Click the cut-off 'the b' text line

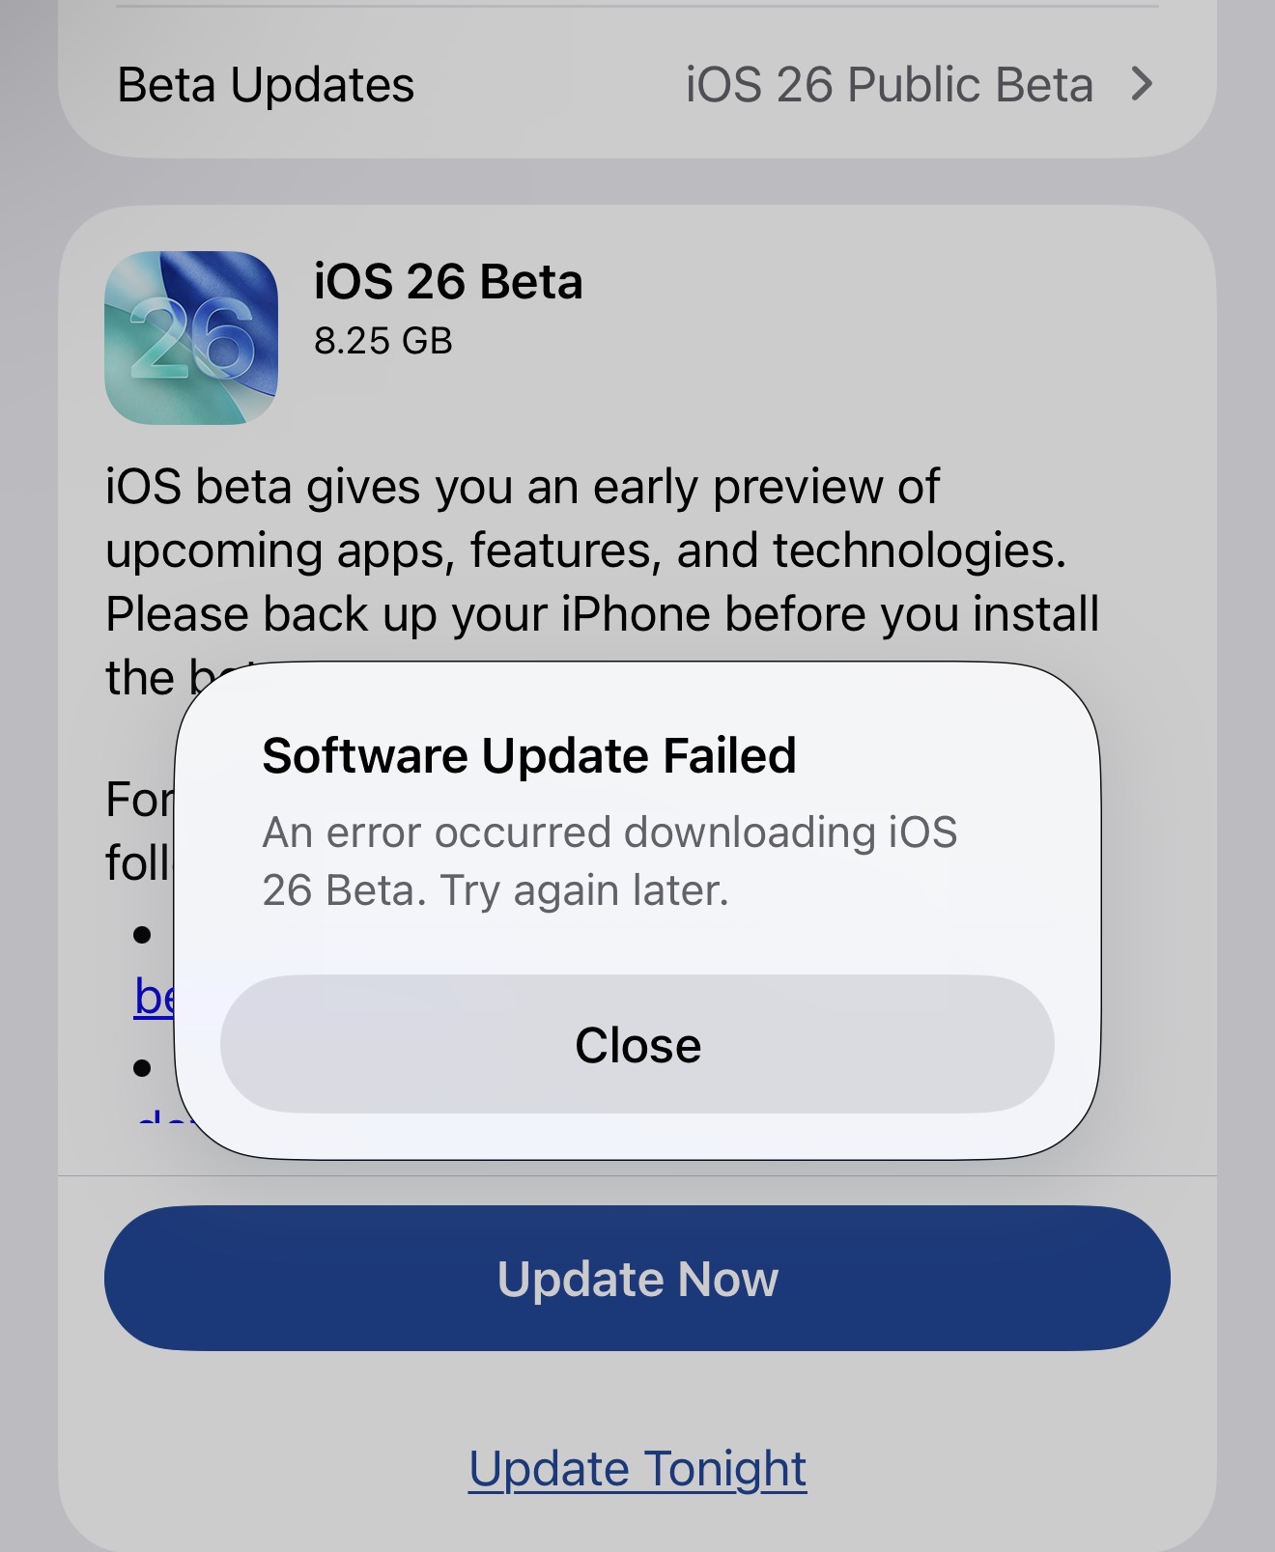[x=145, y=678]
